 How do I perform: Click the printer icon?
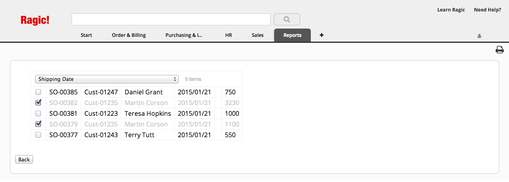499,50
